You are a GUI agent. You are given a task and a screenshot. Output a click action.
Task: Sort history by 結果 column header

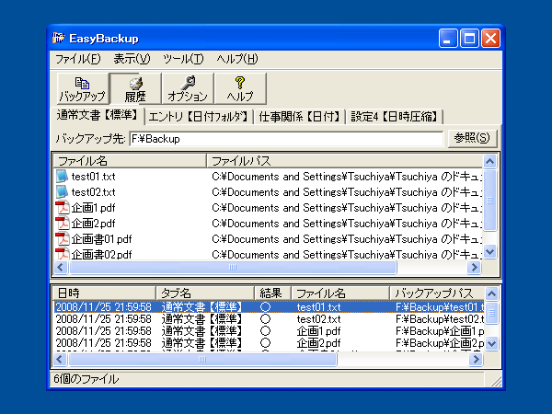pos(272,293)
